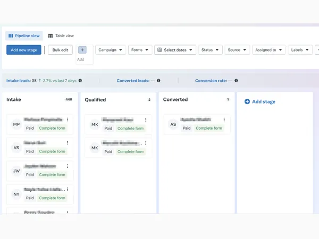Click the plus Add icon button
319x239 pixels.
(82, 50)
